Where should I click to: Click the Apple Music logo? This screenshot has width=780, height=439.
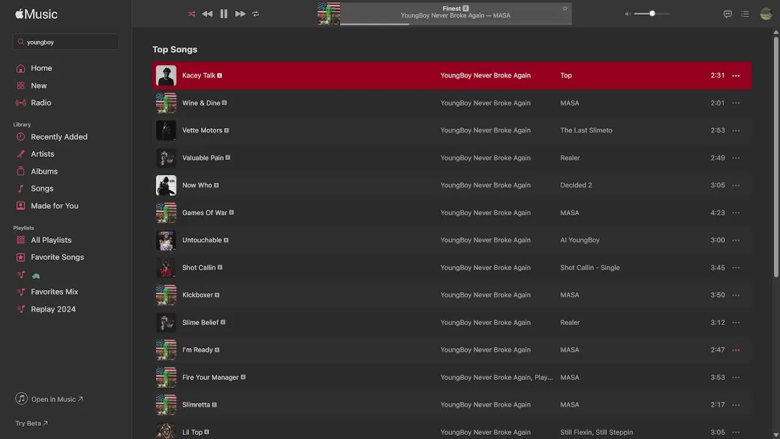click(37, 14)
